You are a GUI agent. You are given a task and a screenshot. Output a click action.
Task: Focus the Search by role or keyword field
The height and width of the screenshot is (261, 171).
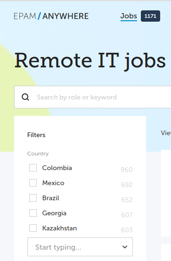coord(93,97)
